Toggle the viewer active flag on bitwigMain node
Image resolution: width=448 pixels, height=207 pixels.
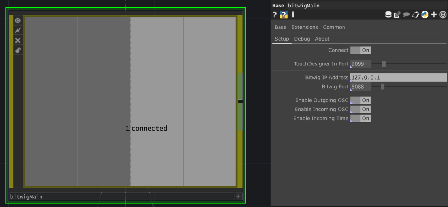click(x=18, y=21)
